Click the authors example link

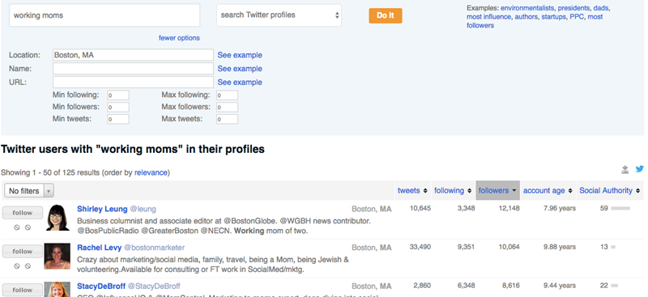[x=526, y=17]
